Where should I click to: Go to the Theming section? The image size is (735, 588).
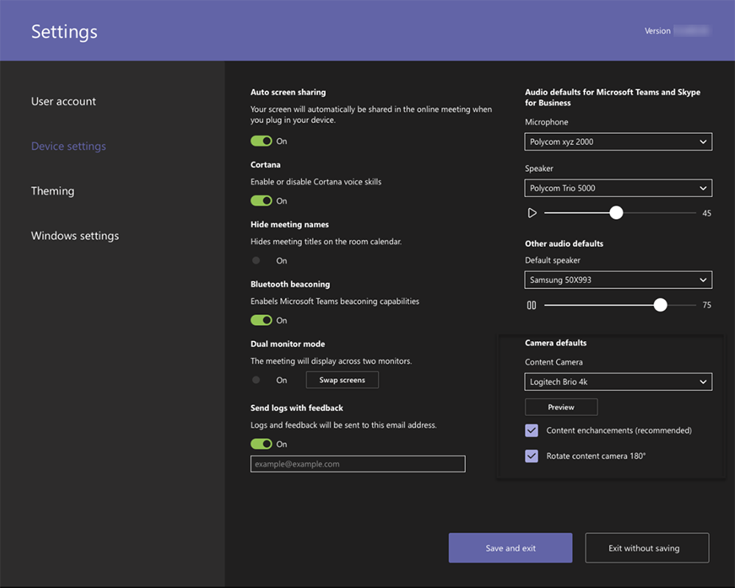pos(52,191)
